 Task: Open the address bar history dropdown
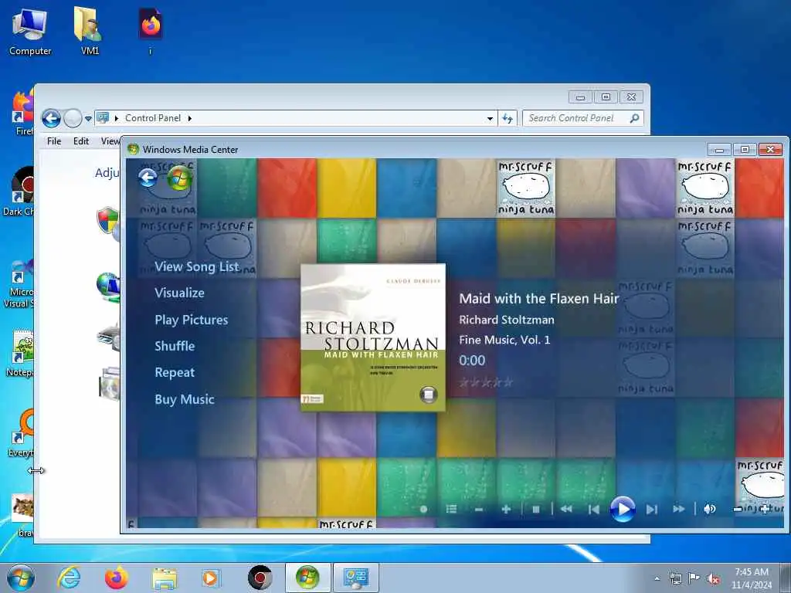[490, 118]
